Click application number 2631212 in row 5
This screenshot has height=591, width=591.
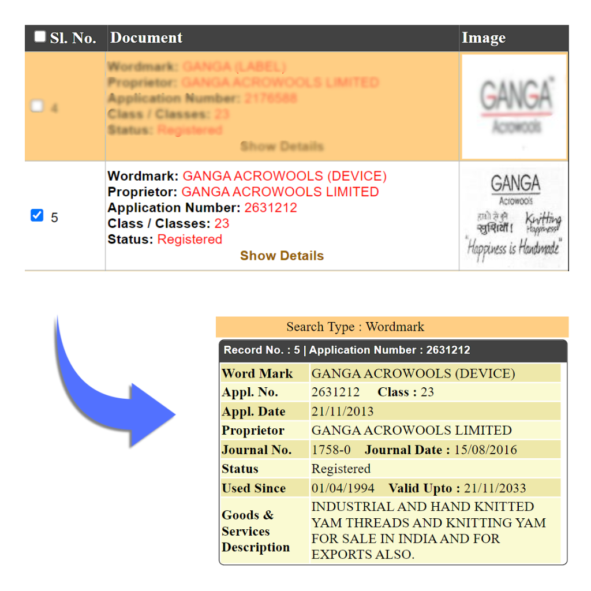coord(271,208)
